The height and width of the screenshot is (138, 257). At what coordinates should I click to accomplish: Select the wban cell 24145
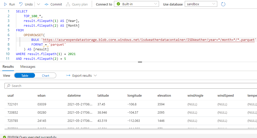[42, 121]
